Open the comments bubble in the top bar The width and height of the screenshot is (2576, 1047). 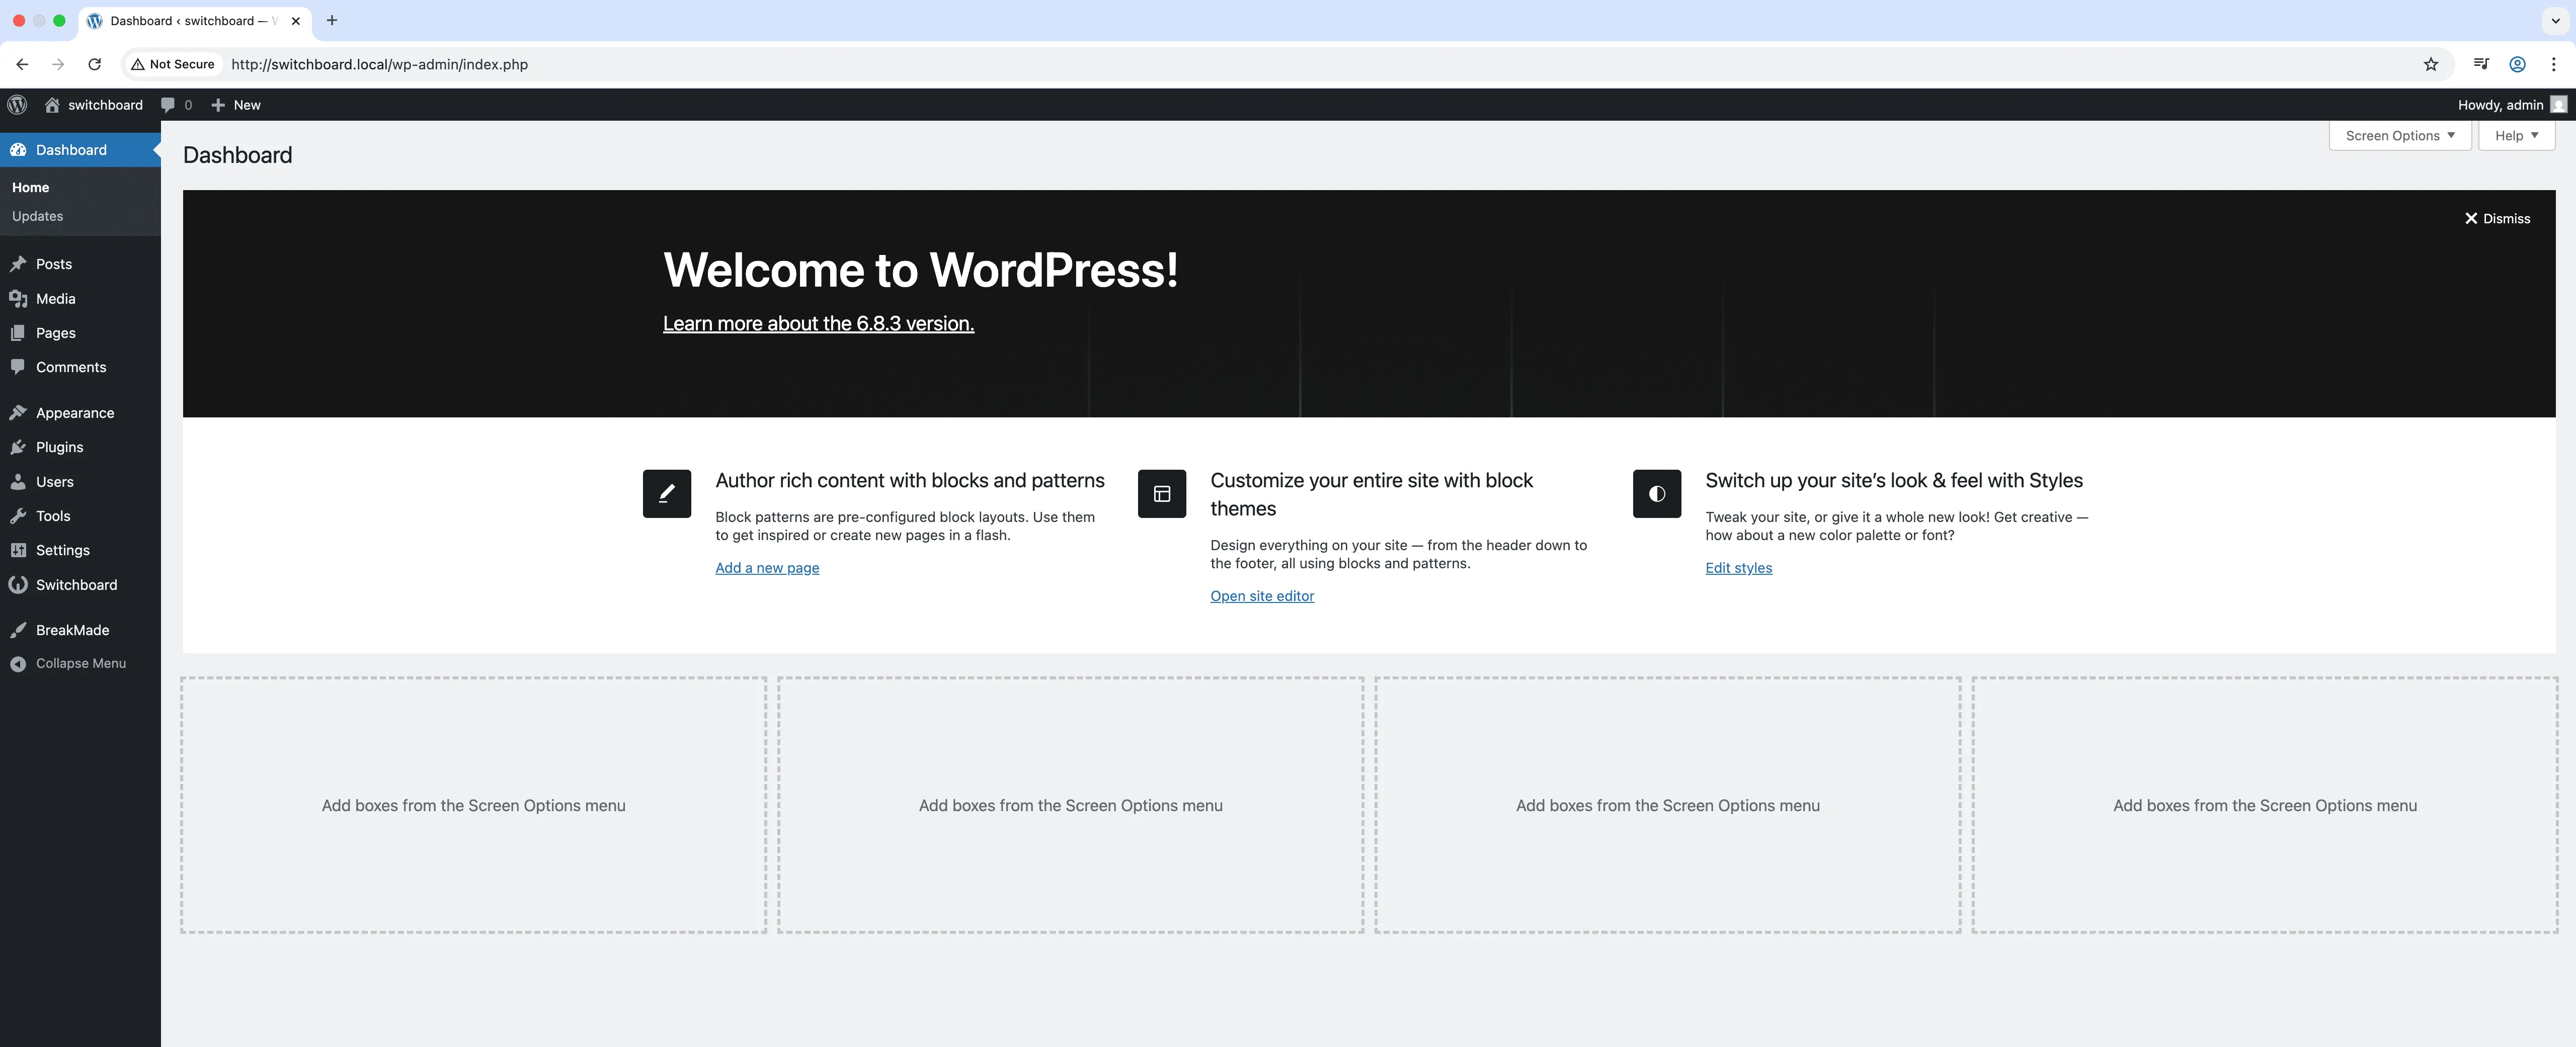(176, 104)
